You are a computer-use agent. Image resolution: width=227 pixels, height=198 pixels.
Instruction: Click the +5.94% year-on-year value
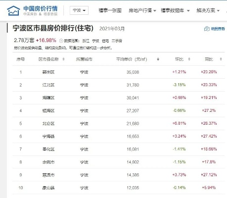click(209, 188)
